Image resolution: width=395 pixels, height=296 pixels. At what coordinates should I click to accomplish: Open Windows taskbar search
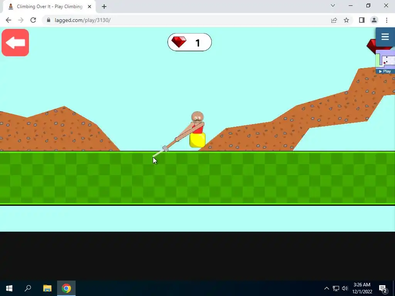pyautogui.click(x=28, y=288)
